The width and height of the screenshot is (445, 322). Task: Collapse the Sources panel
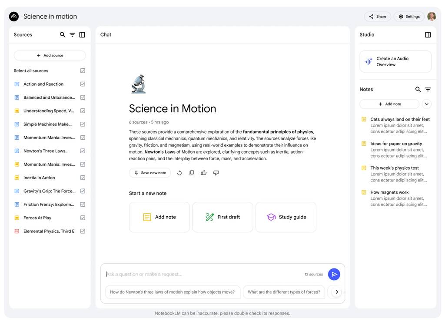pyautogui.click(x=82, y=35)
